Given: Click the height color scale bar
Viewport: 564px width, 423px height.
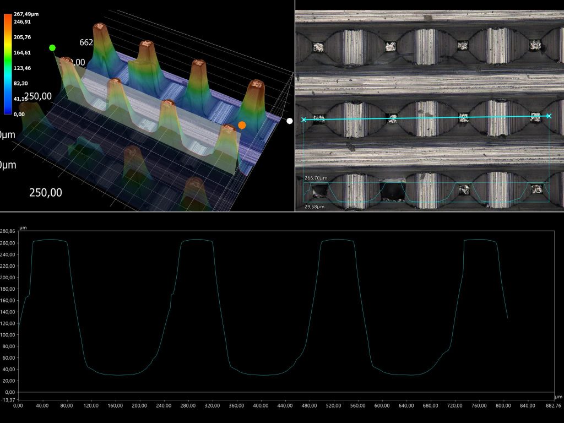Looking at the screenshot, I should tap(7, 63).
